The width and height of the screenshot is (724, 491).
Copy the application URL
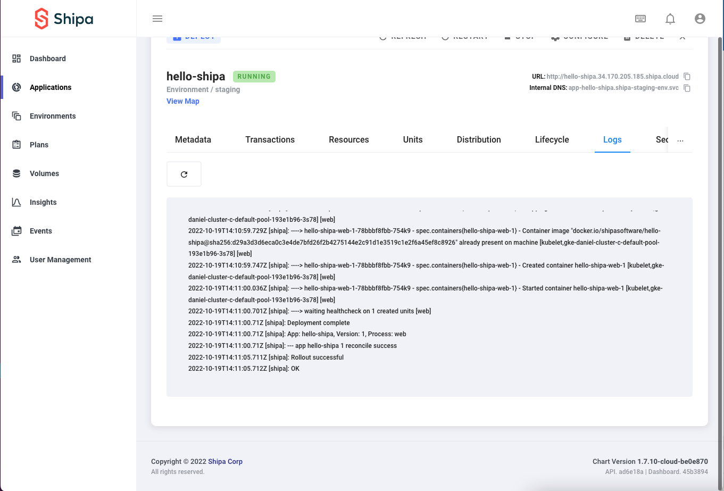(x=687, y=77)
